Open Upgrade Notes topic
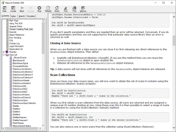The width and height of the screenshot is (176, 132). (16, 26)
